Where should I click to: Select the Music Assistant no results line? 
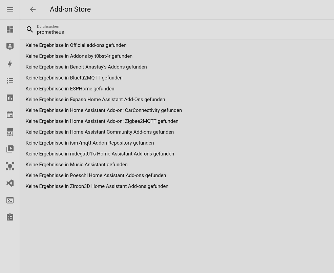click(77, 165)
